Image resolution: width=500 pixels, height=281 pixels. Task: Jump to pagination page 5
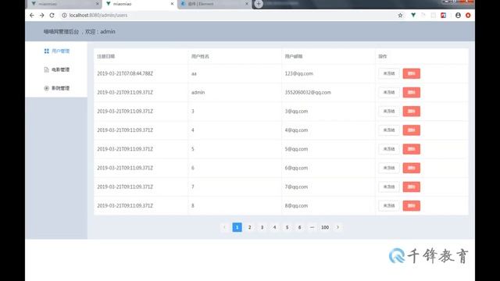[x=287, y=227]
